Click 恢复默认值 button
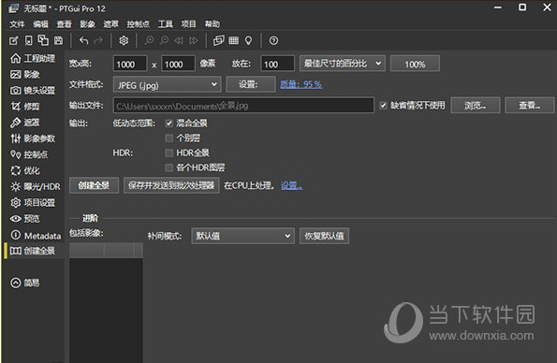The image size is (557, 363). pyautogui.click(x=324, y=236)
